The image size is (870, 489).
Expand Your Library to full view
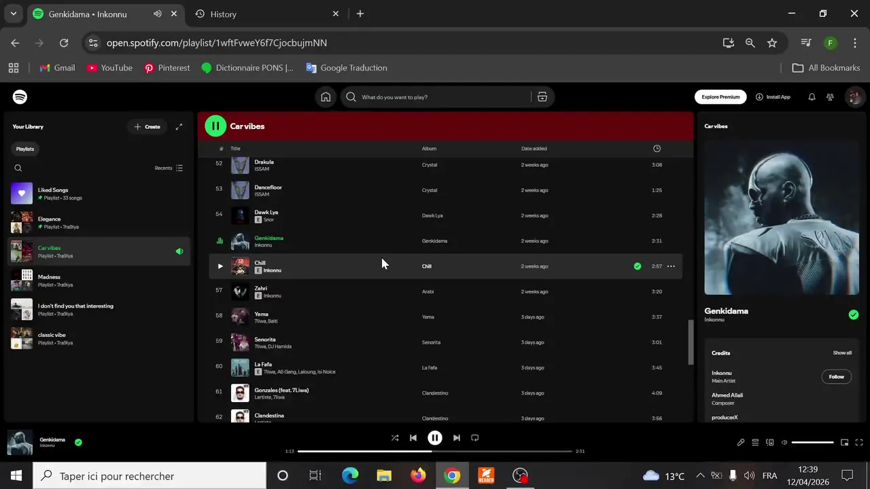pyautogui.click(x=179, y=127)
